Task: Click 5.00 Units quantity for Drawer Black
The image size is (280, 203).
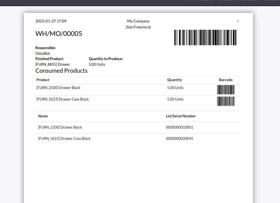Action: point(175,88)
